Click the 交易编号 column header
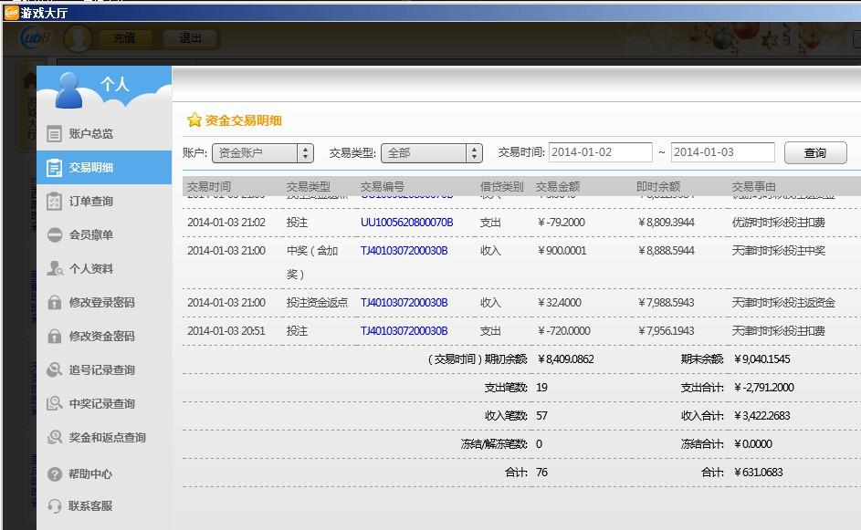This screenshot has height=530, width=861. point(383,186)
